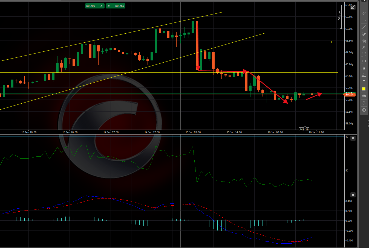Select the arrow marker tool
The image size is (369, 248).
(364, 68)
